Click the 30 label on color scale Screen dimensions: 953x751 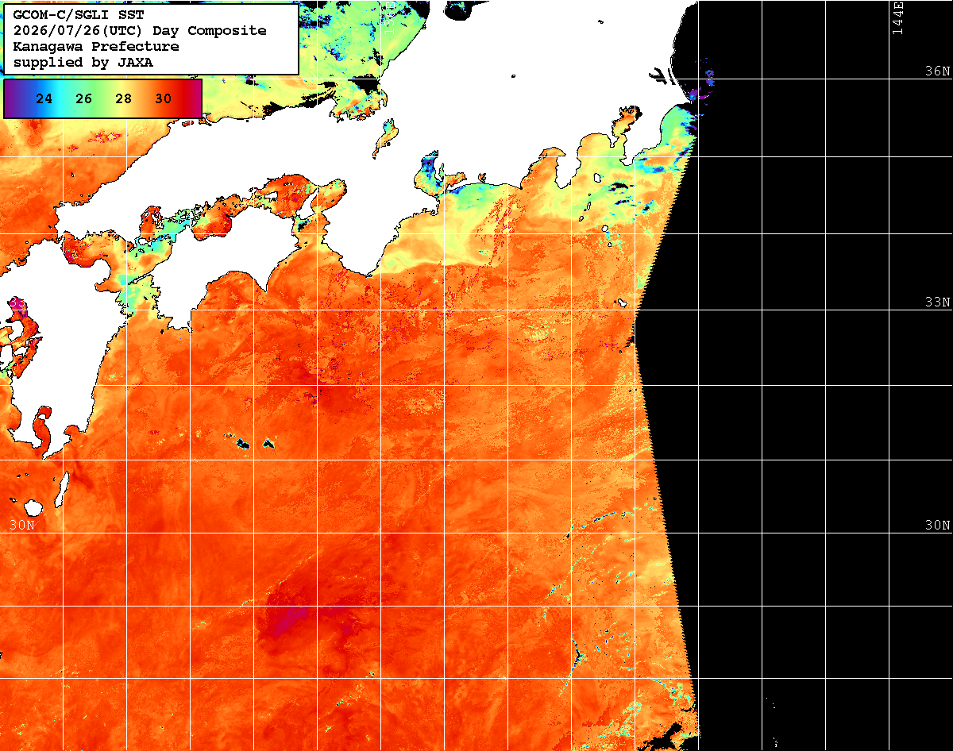point(164,99)
